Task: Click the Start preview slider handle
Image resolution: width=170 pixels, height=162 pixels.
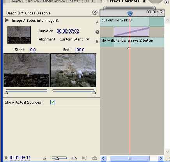Action: click(6, 93)
